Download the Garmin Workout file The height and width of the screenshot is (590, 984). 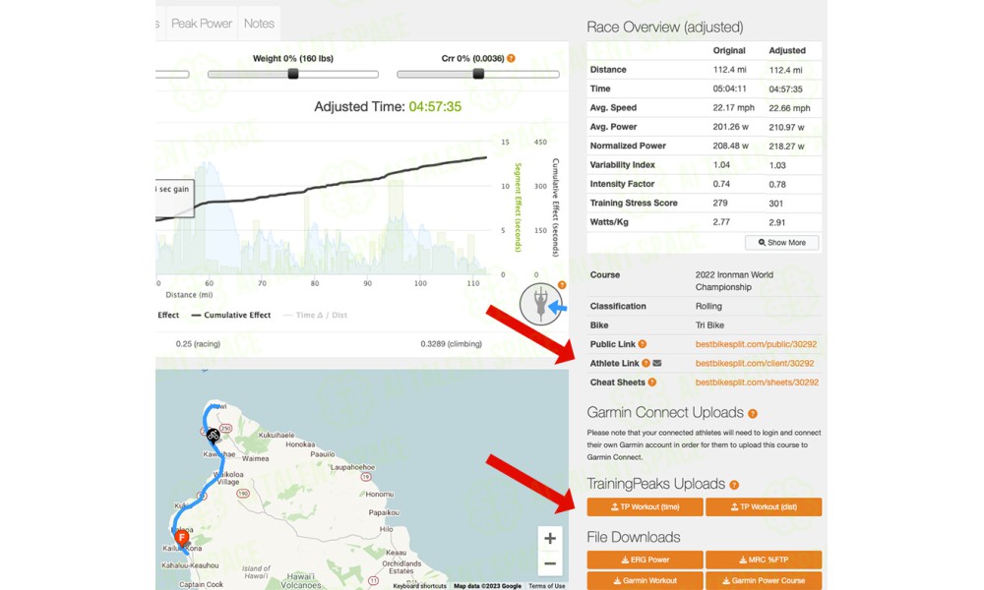click(x=646, y=580)
